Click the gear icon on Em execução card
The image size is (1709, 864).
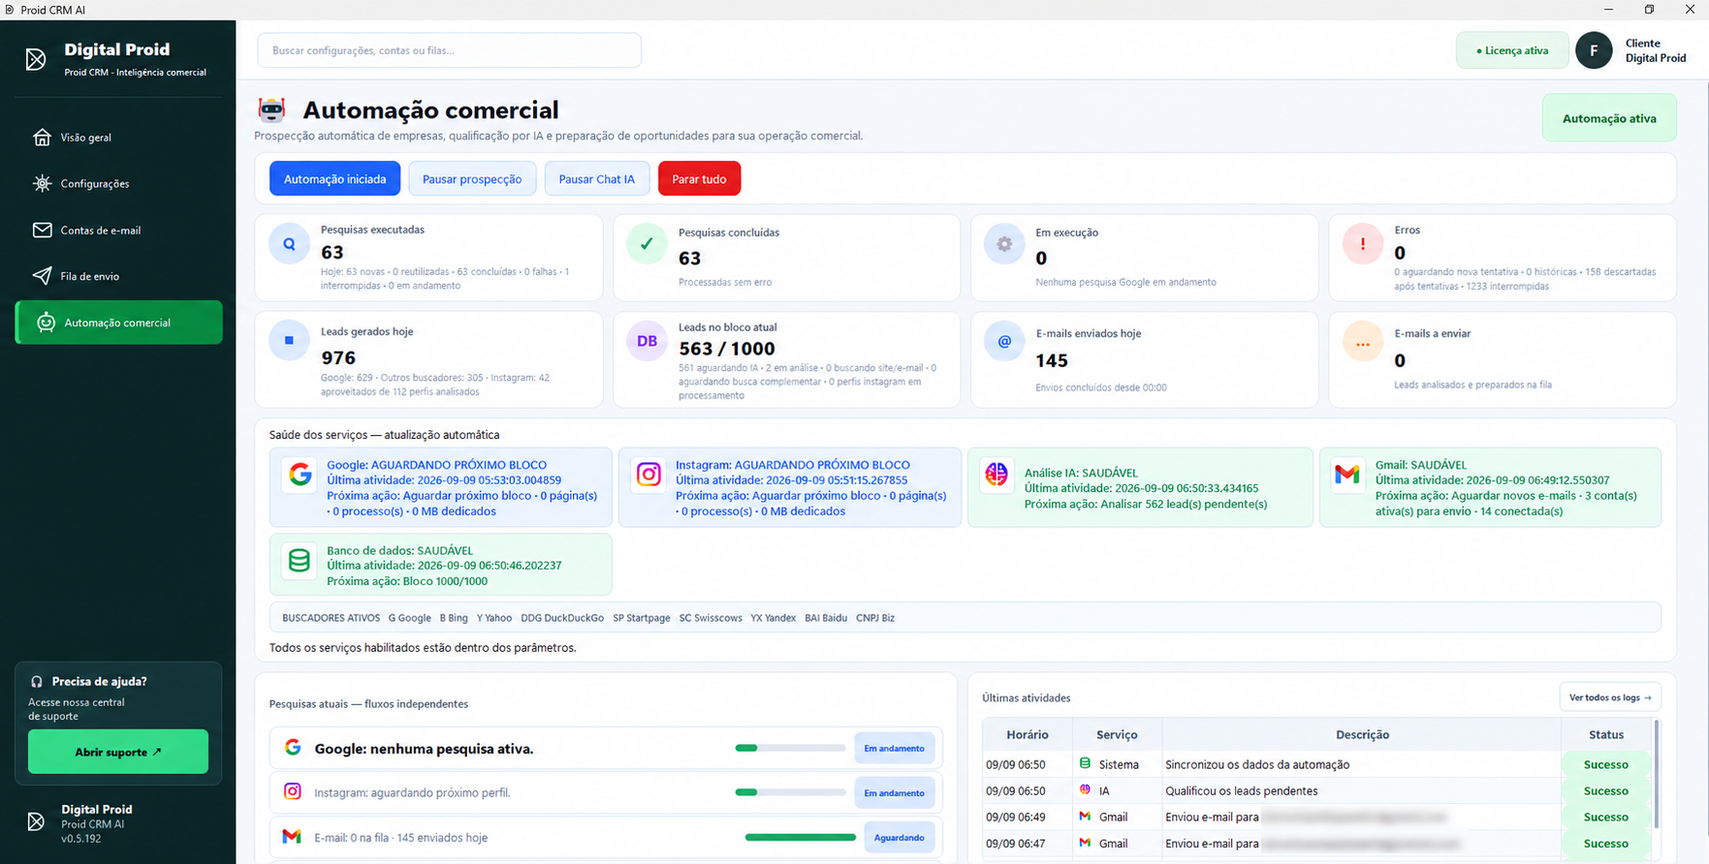point(1004,244)
